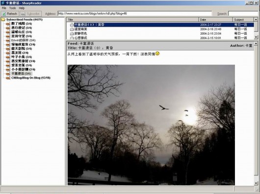Image resolution: width=260 pixels, height=194 pixels.
Task: Click the smiley emoticon in article text
Action: [x=157, y=53]
